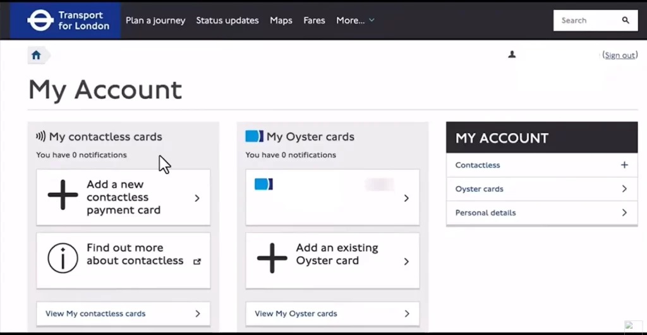This screenshot has height=335, width=647.
Task: Click the plus icon on Add a new contactless payment card
Action: pos(63,195)
